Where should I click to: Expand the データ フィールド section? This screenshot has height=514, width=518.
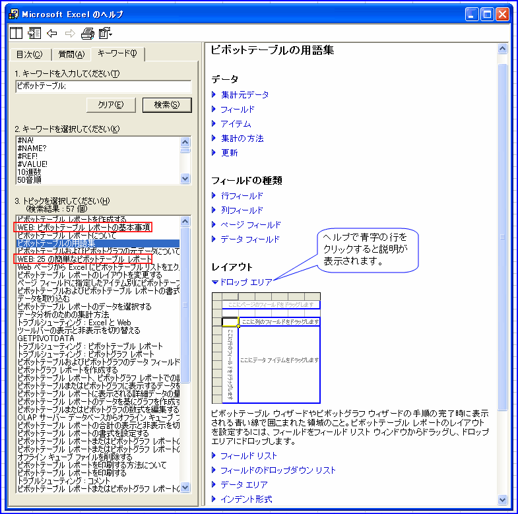pos(245,240)
